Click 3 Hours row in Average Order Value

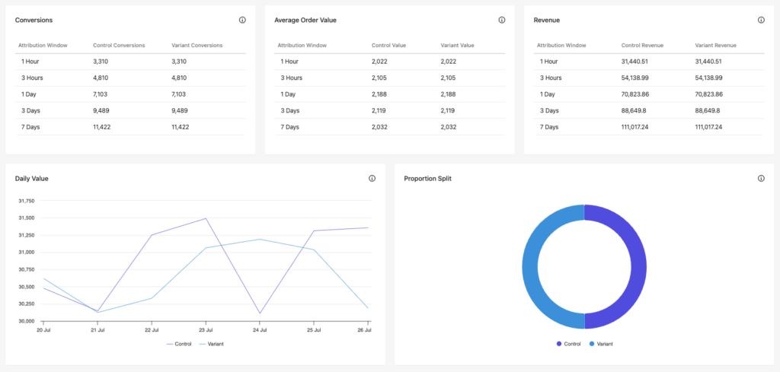[389, 78]
